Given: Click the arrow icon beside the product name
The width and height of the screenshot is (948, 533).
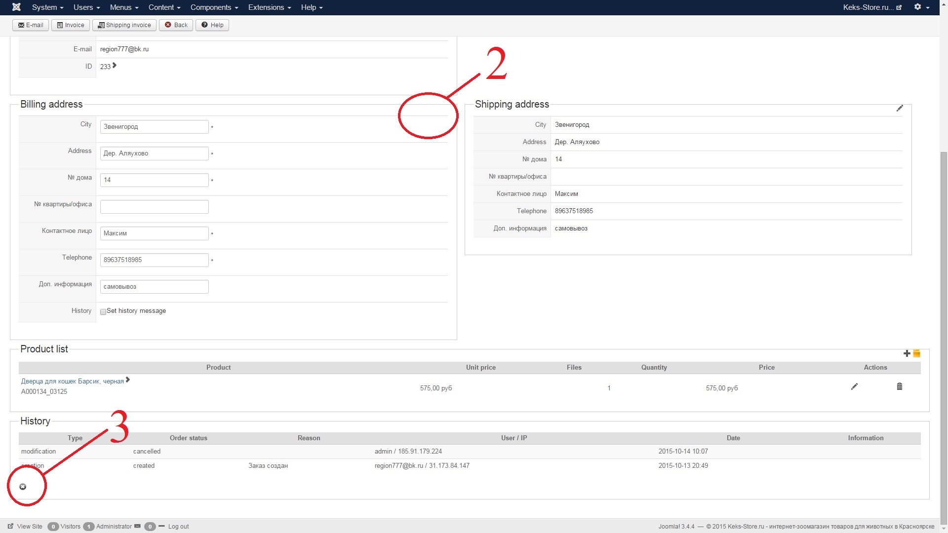Looking at the screenshot, I should (128, 380).
